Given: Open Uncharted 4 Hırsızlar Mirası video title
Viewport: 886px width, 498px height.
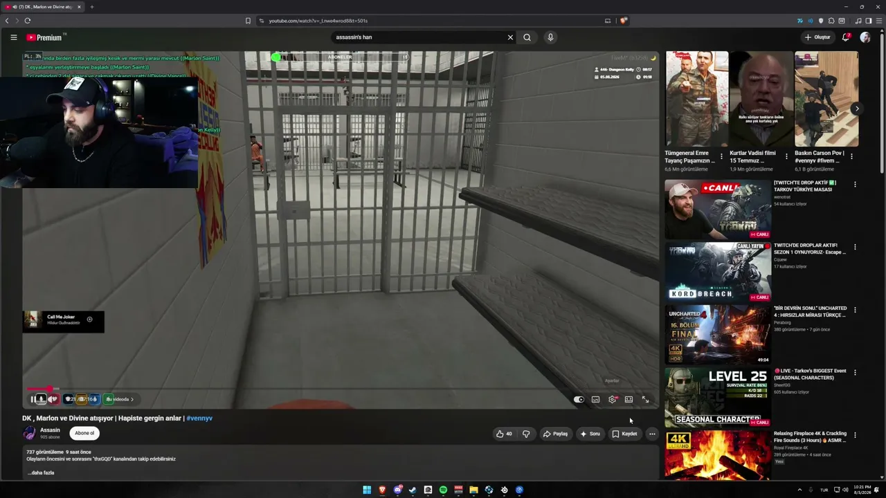Looking at the screenshot, I should 810,311.
